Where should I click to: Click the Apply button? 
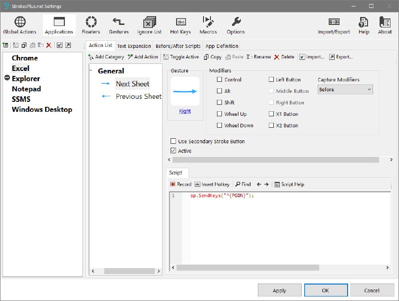click(x=279, y=290)
